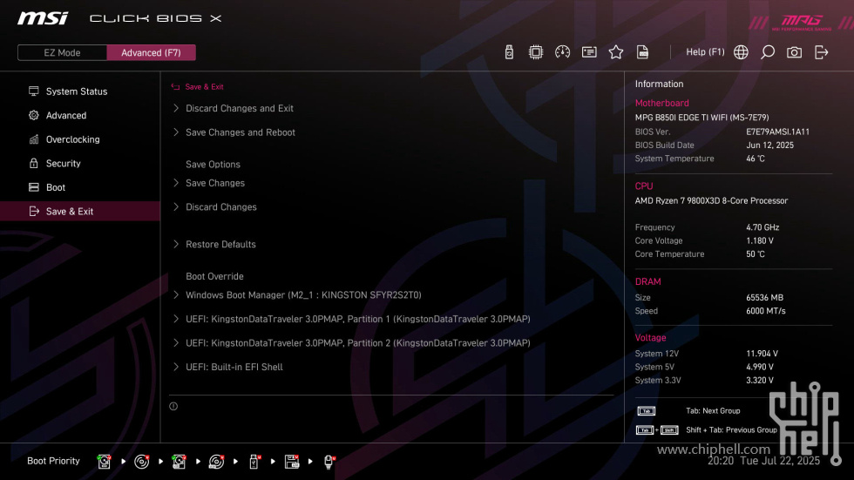Click the info circle icon under the list
Image resolution: width=854 pixels, height=480 pixels.
click(x=173, y=406)
